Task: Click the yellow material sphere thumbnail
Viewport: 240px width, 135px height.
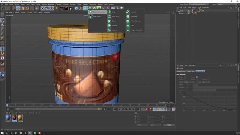Action: (x=20, y=117)
